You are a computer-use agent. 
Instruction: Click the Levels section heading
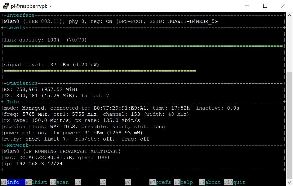[x=16, y=28]
